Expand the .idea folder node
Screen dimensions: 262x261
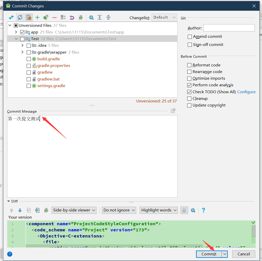click(22, 45)
